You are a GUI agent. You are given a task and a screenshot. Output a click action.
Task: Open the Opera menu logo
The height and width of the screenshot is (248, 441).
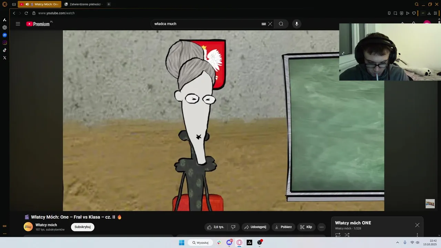5,4
